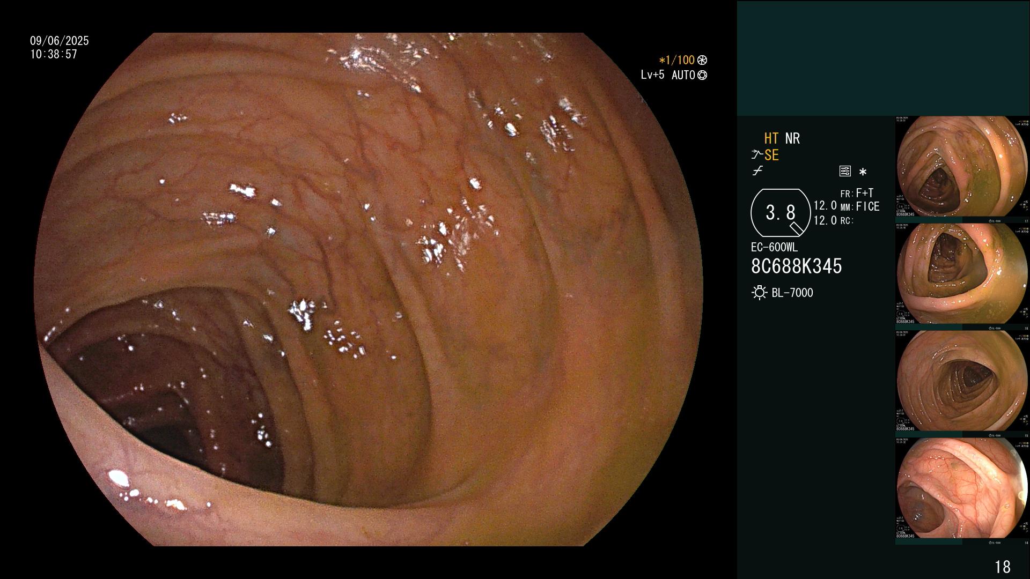Click the BL-7000 light source label
Image resolution: width=1030 pixels, height=579 pixels.
pyautogui.click(x=792, y=293)
